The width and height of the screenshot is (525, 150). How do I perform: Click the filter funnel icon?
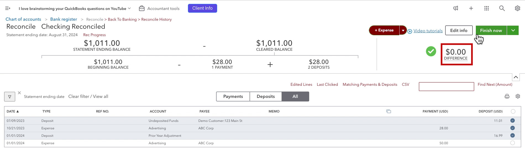tap(10, 97)
